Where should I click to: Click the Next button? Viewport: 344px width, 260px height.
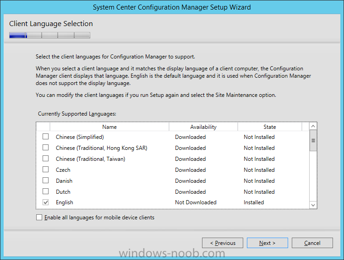[x=267, y=243]
